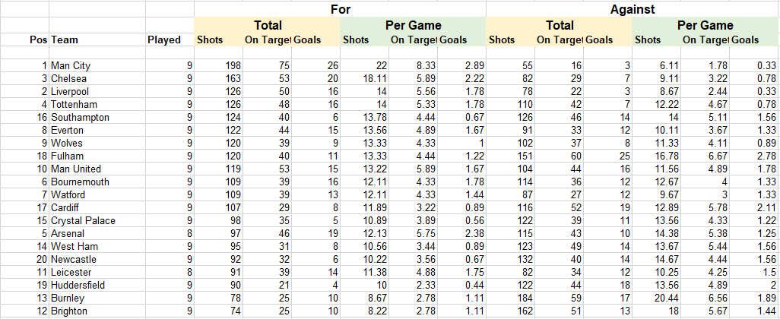This screenshot has width=780, height=319.
Task: Select Fulham's goals against value 25
Action: [608, 156]
